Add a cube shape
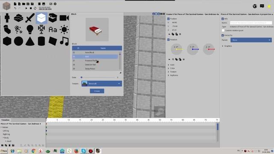Image resolution: width=274 pixels, height=154 pixels. pyautogui.click(x=7, y=41)
